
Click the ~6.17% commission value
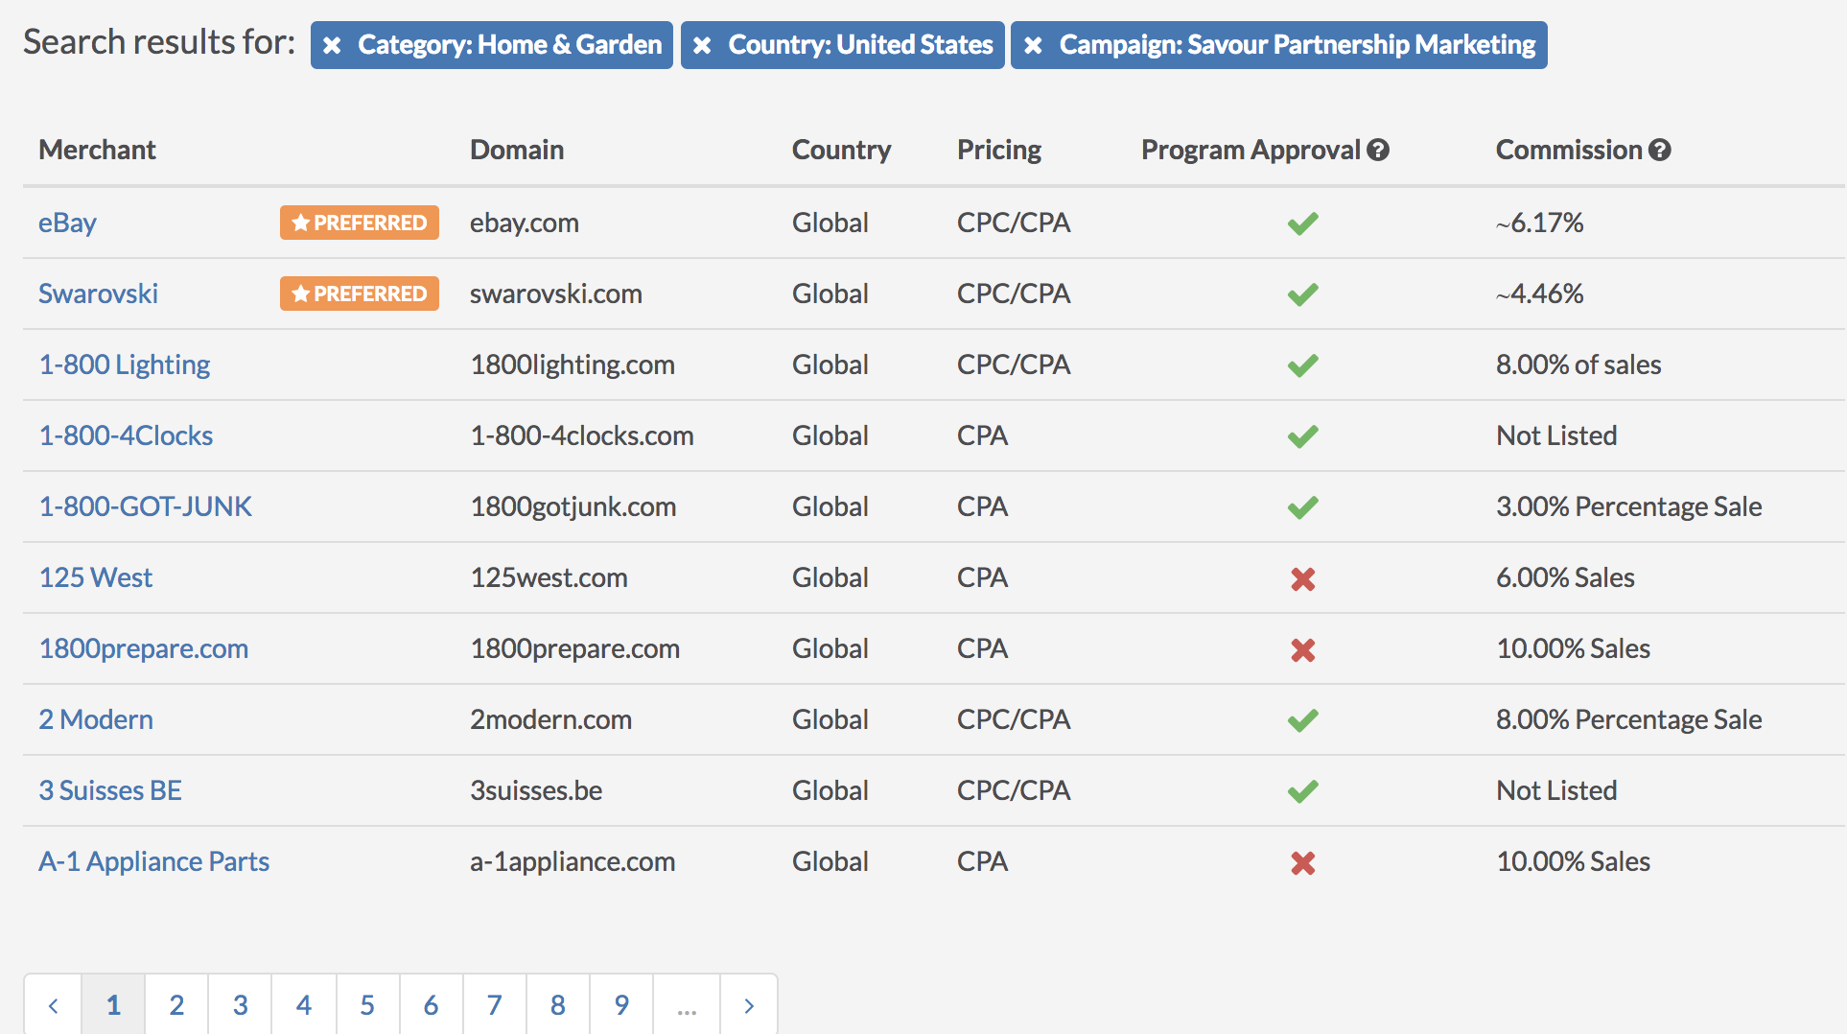[x=1539, y=223]
